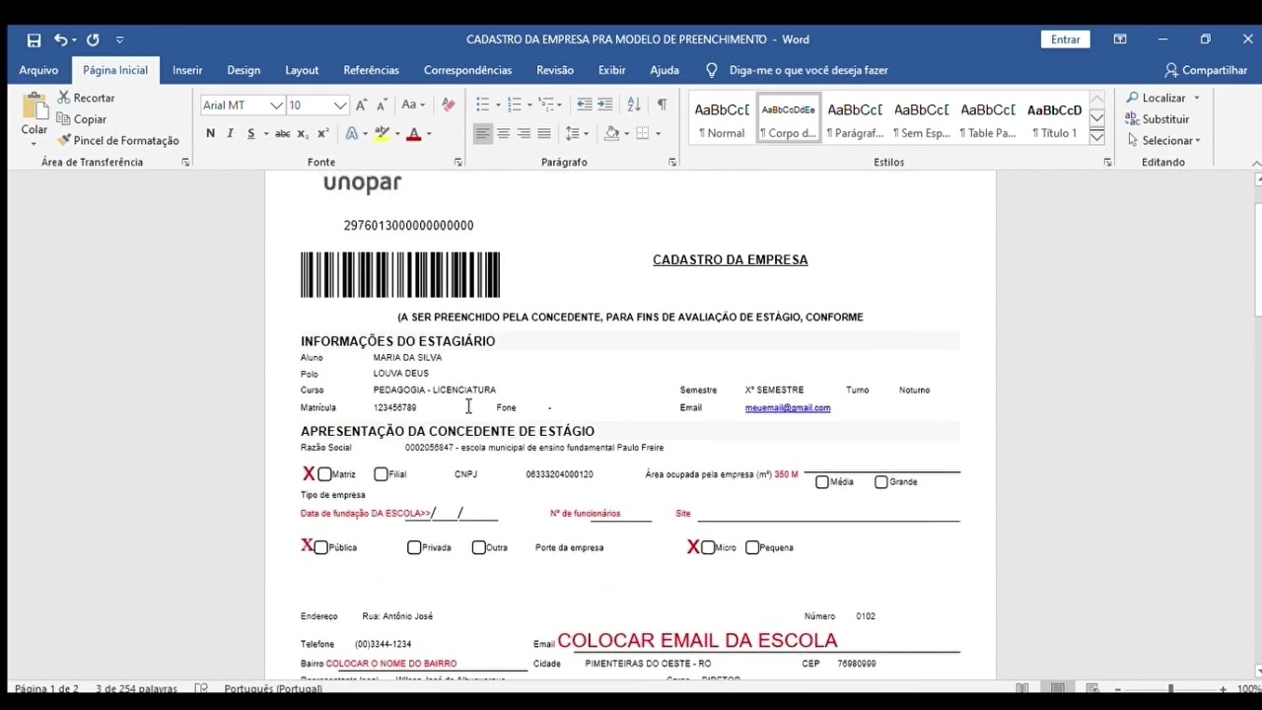Check the Micro checkbox
The width and height of the screenshot is (1262, 710).
708,547
